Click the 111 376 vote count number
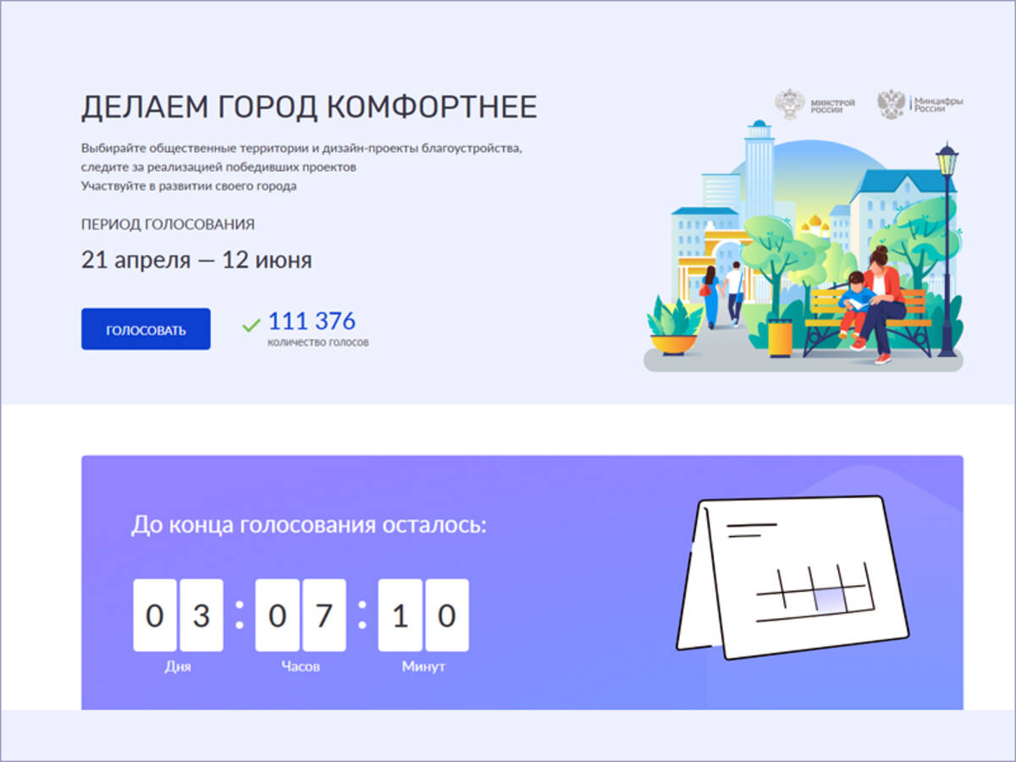 pos(312,322)
